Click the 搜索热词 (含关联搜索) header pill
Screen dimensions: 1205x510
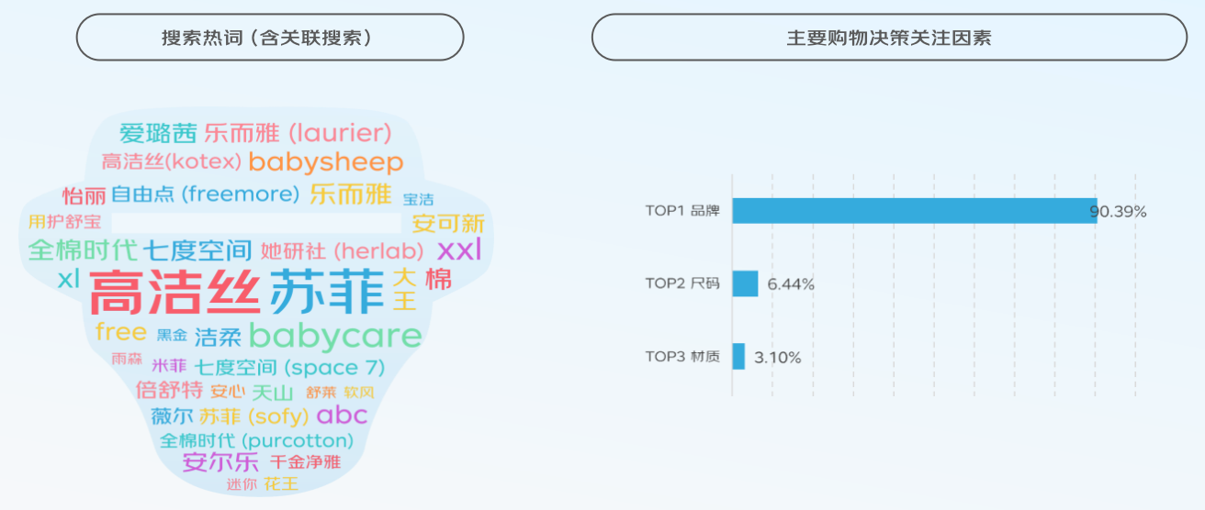pyautogui.click(x=270, y=38)
